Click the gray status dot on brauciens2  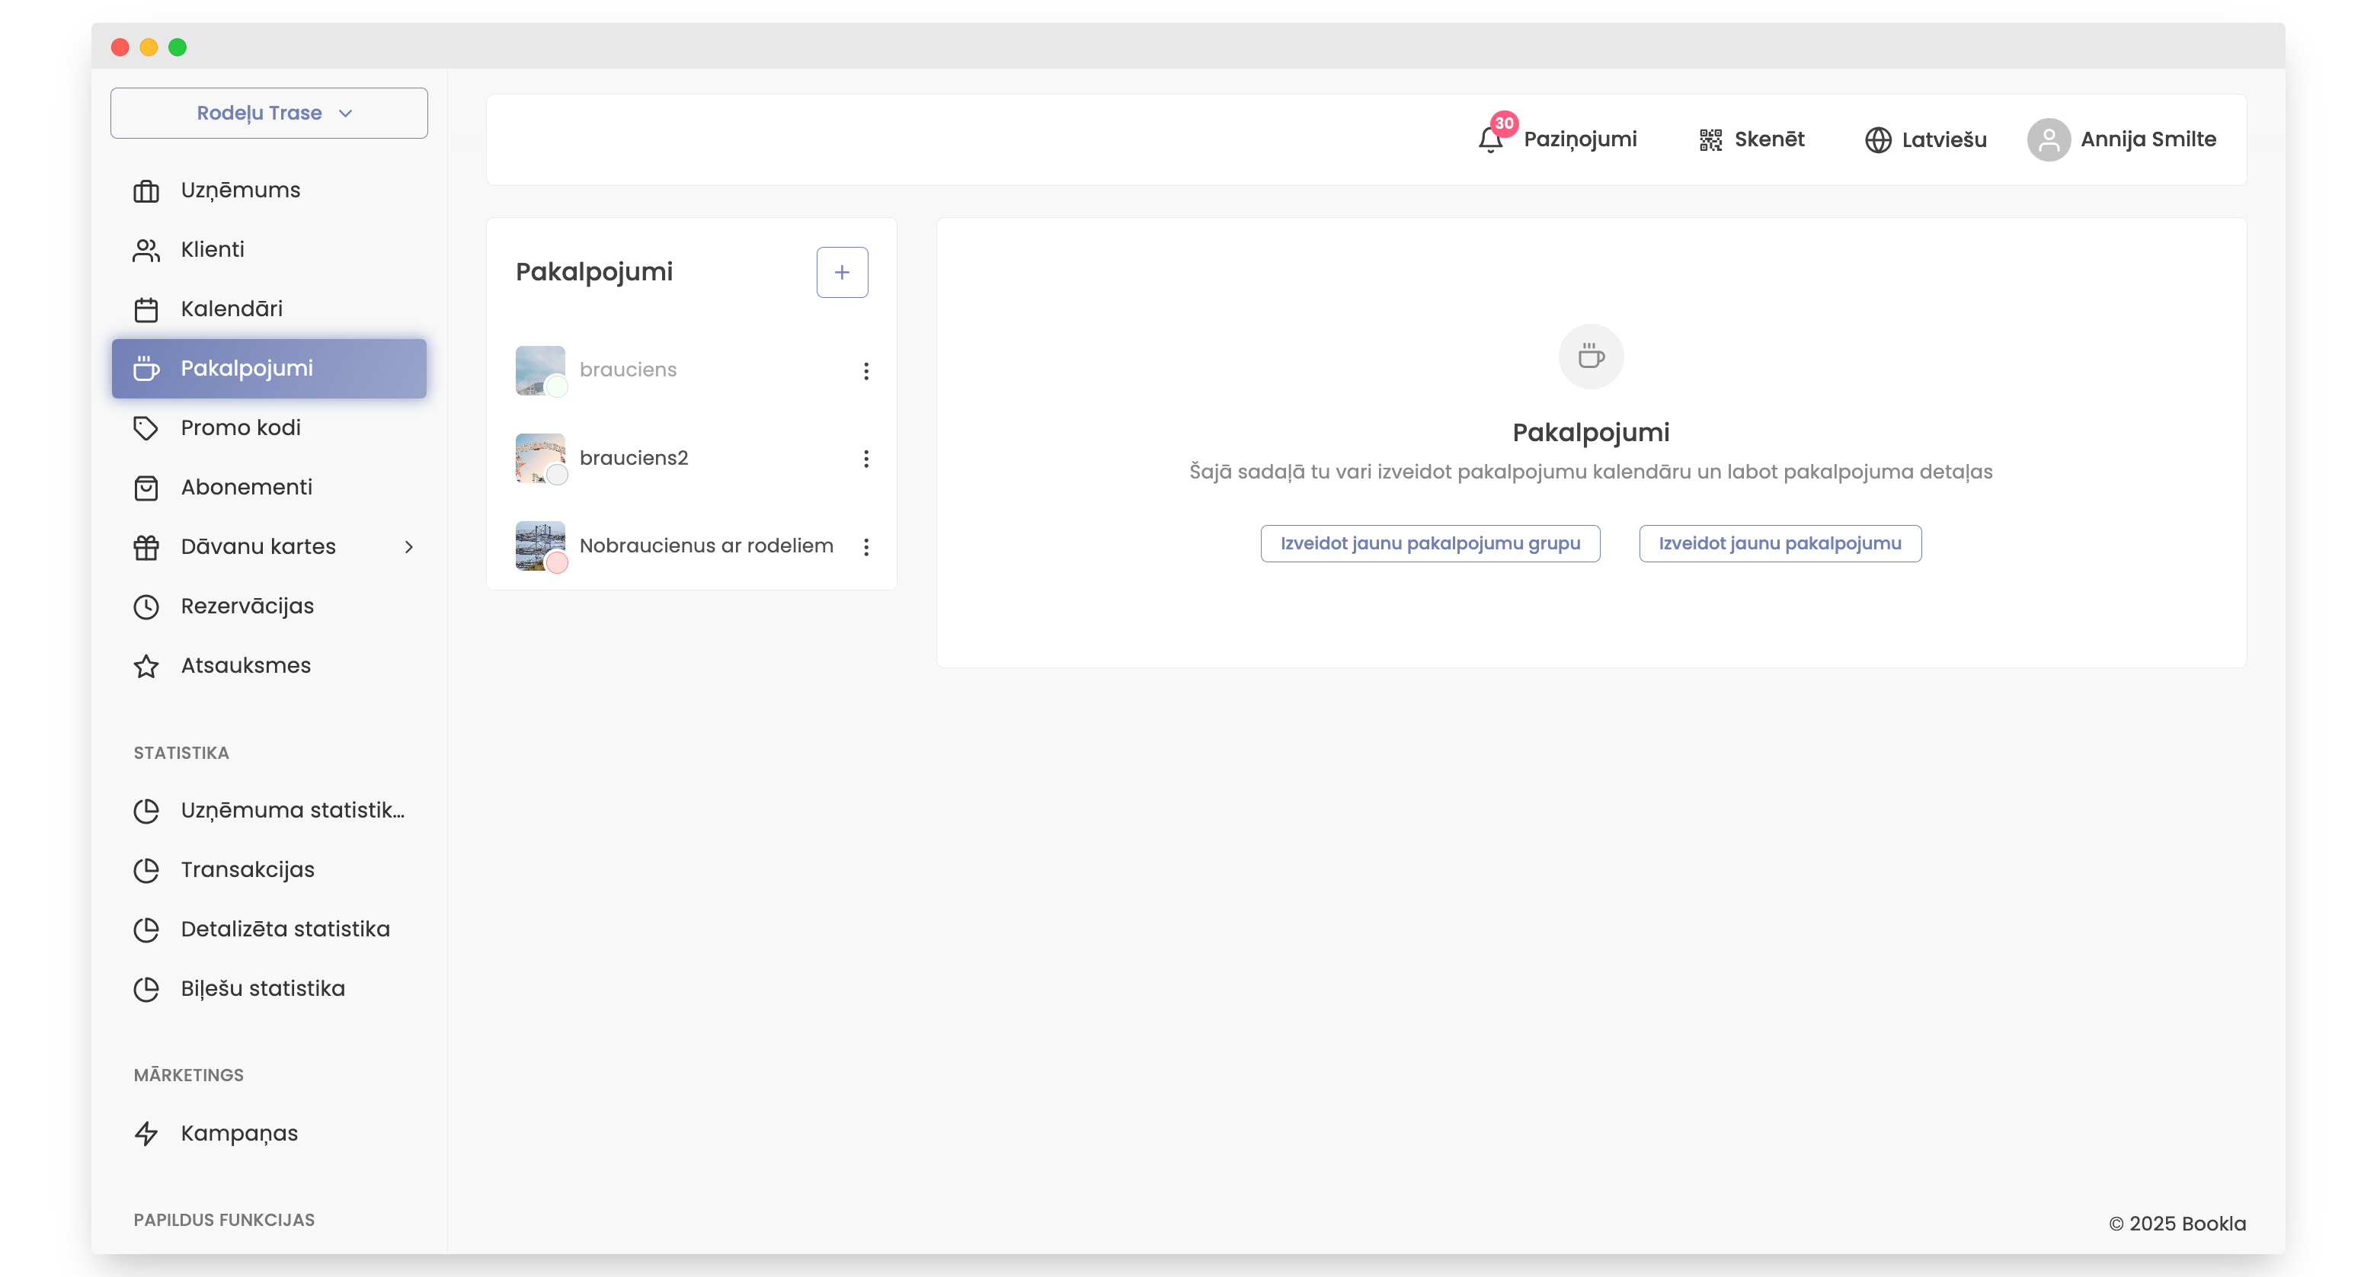(x=556, y=475)
